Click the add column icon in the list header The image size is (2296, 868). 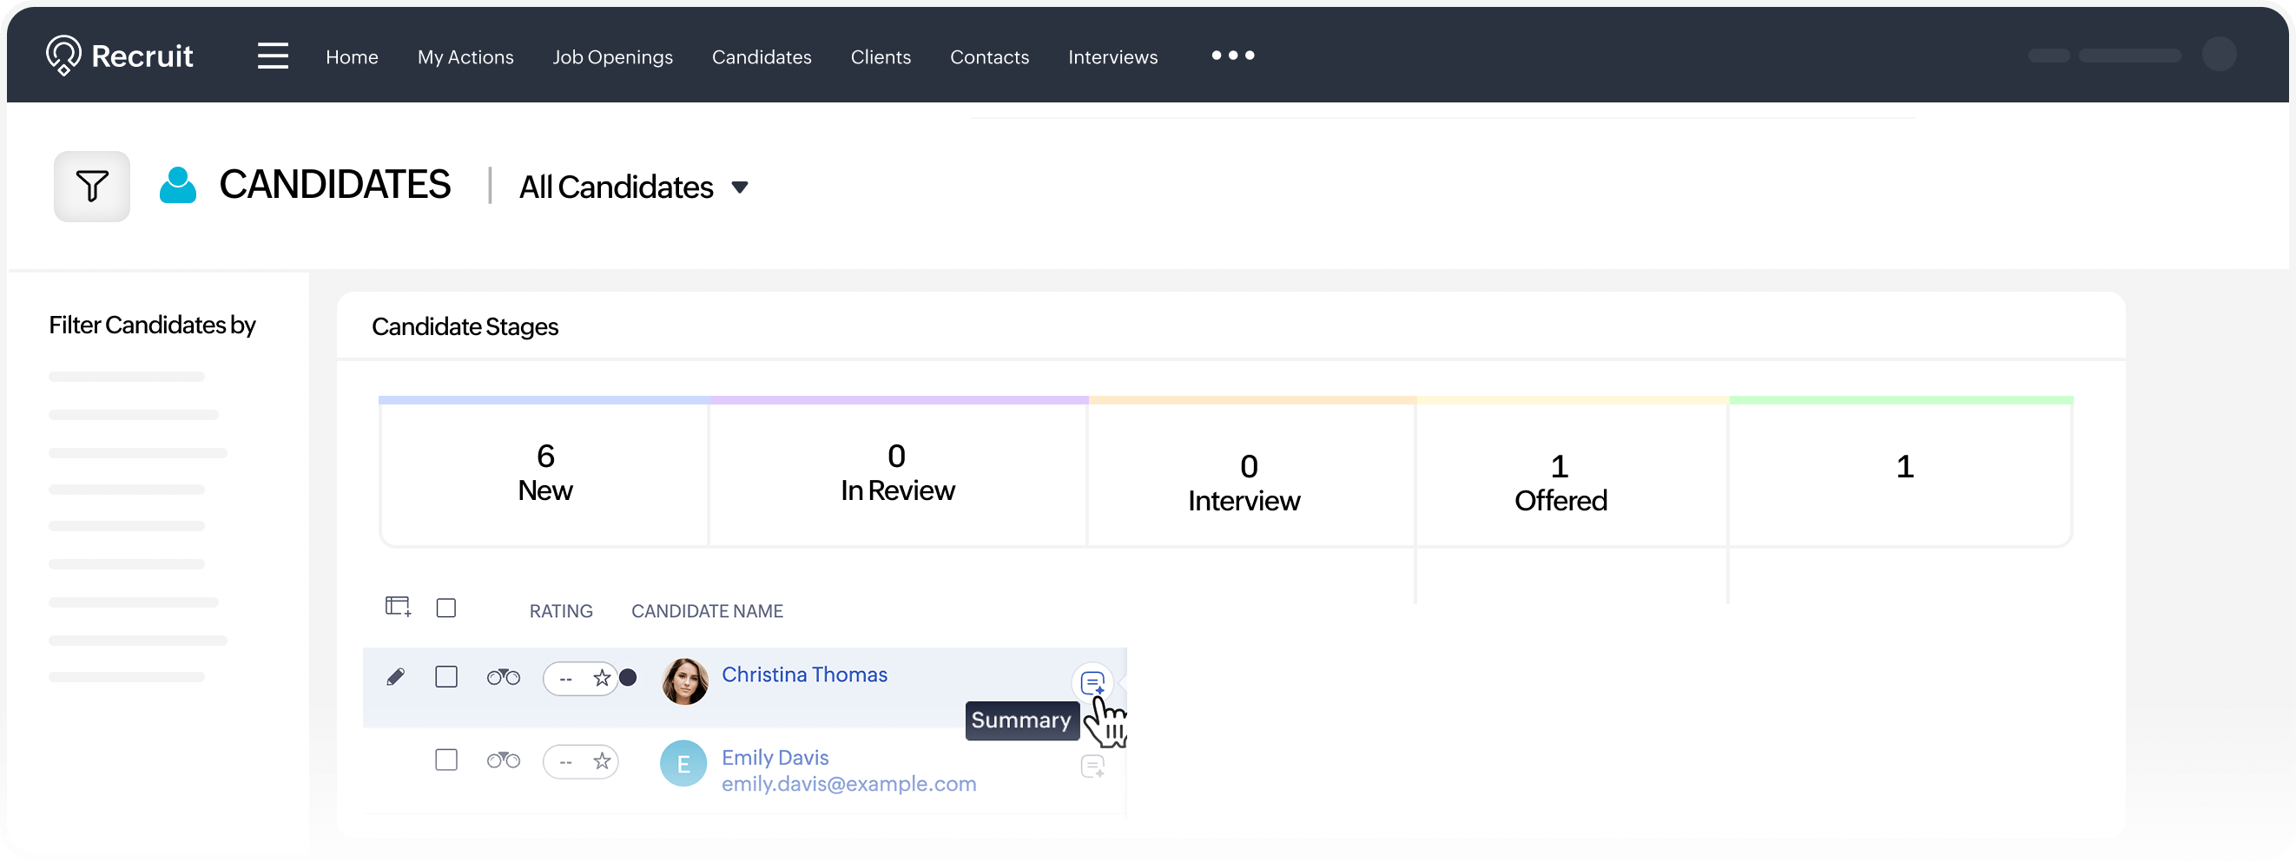coord(398,607)
